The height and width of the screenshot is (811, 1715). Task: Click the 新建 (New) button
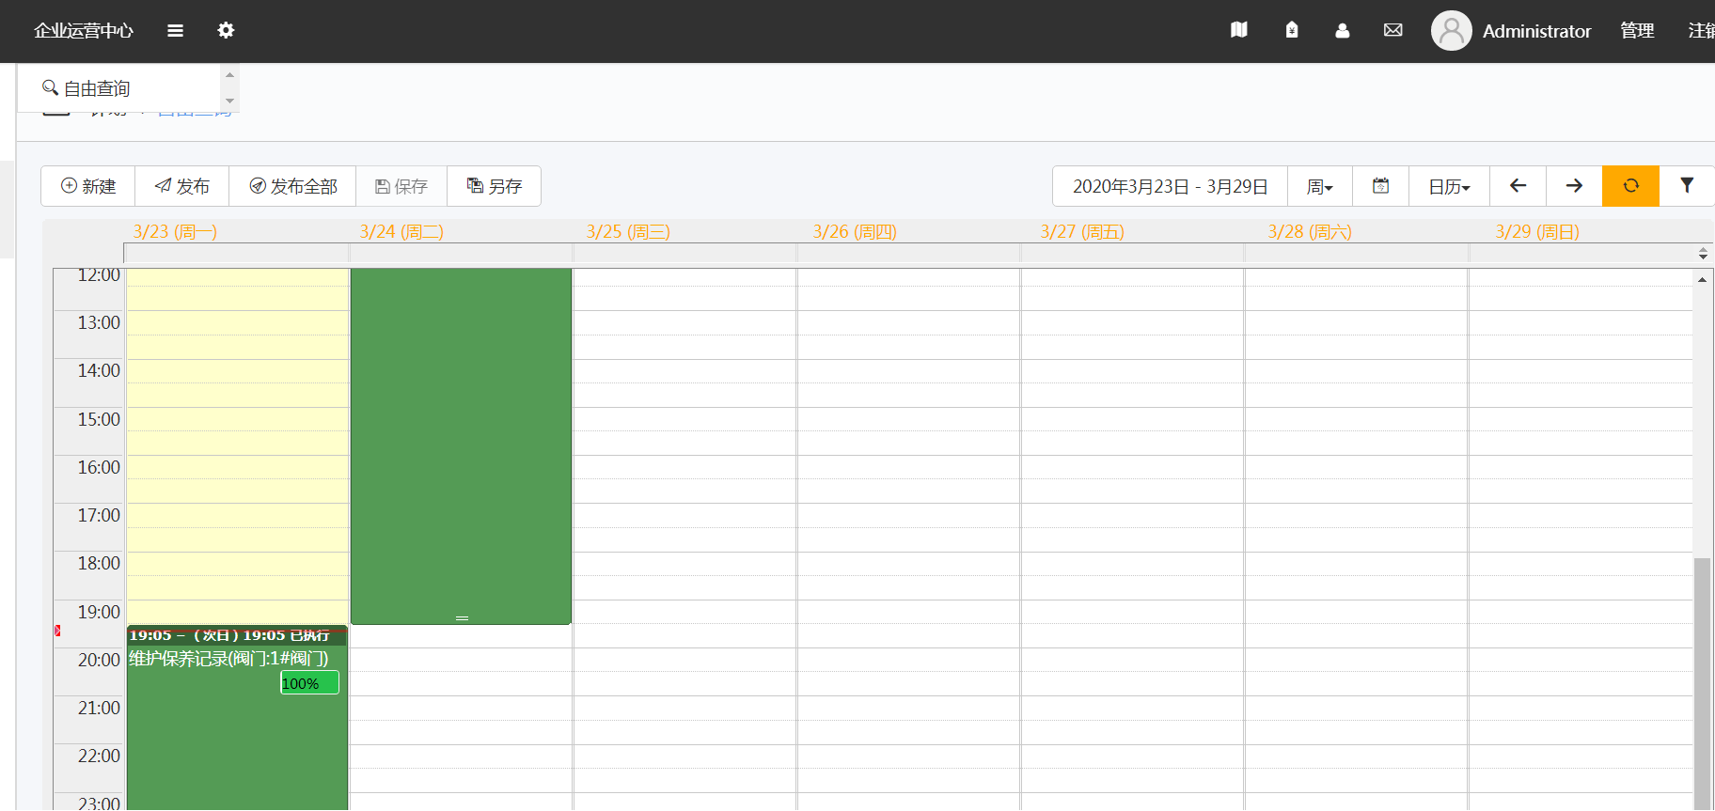pos(88,186)
